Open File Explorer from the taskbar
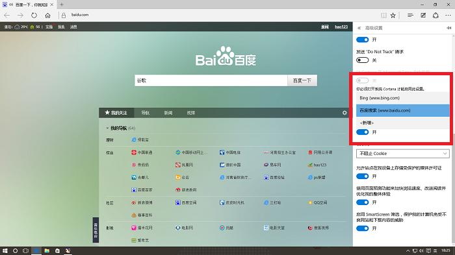Image resolution: width=455 pixels, height=255 pixels. tap(47, 250)
